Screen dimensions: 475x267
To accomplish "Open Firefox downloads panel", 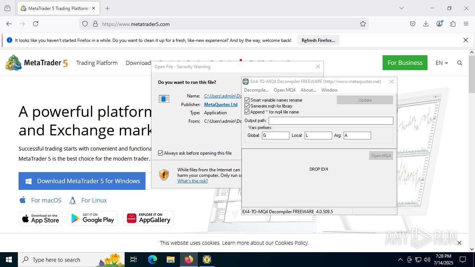I will click(x=426, y=24).
